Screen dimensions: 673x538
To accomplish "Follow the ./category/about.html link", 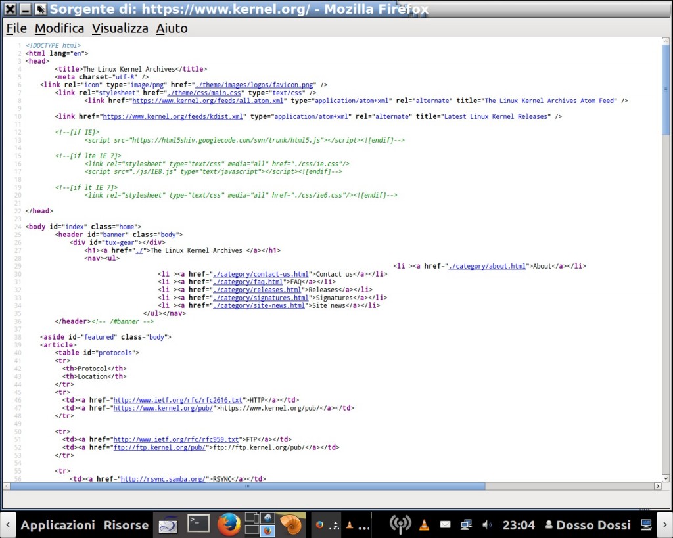I will click(487, 267).
